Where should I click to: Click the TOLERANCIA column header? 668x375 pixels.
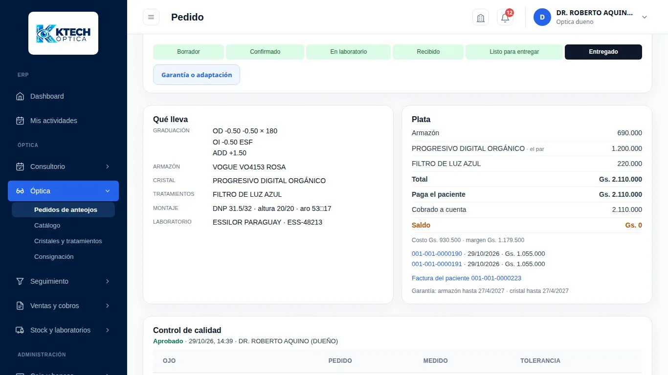pos(540,361)
